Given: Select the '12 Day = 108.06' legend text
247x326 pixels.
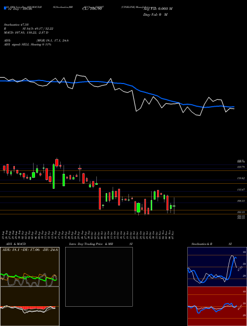Looking at the screenshot, I should [x=19, y=9].
